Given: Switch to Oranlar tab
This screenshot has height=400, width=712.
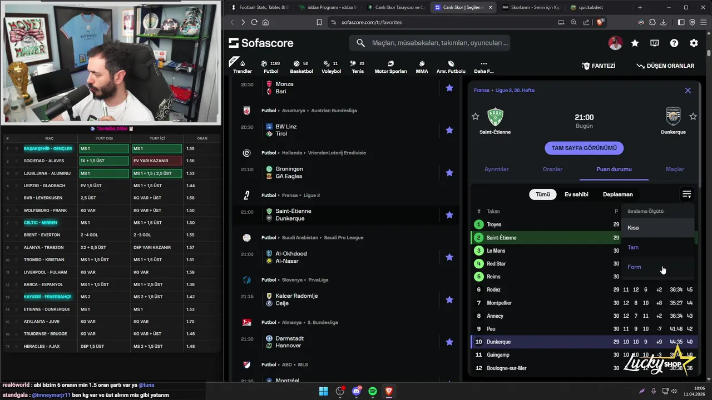Looking at the screenshot, I should tap(552, 169).
